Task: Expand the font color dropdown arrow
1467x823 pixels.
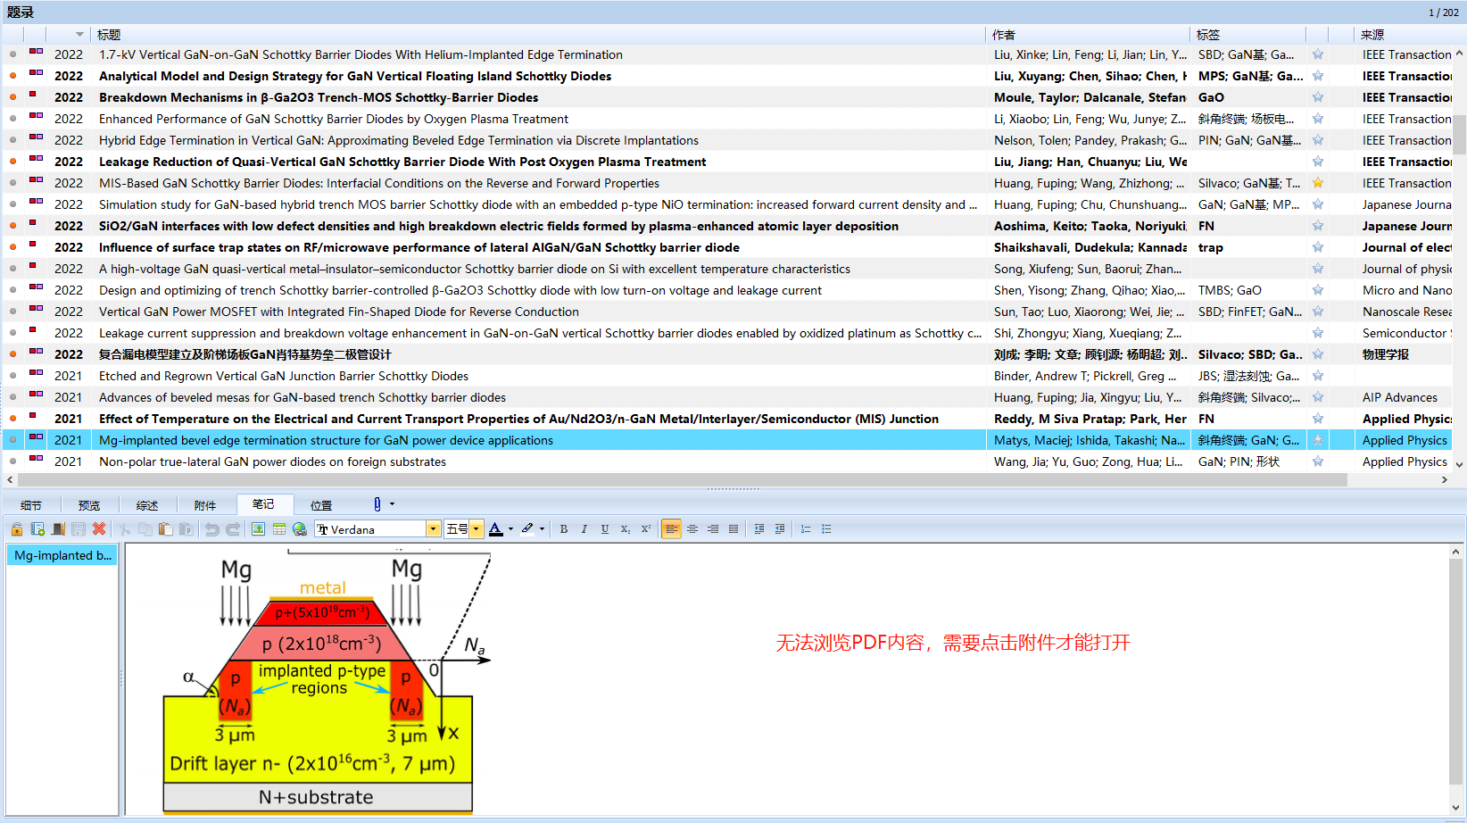Action: click(x=510, y=529)
